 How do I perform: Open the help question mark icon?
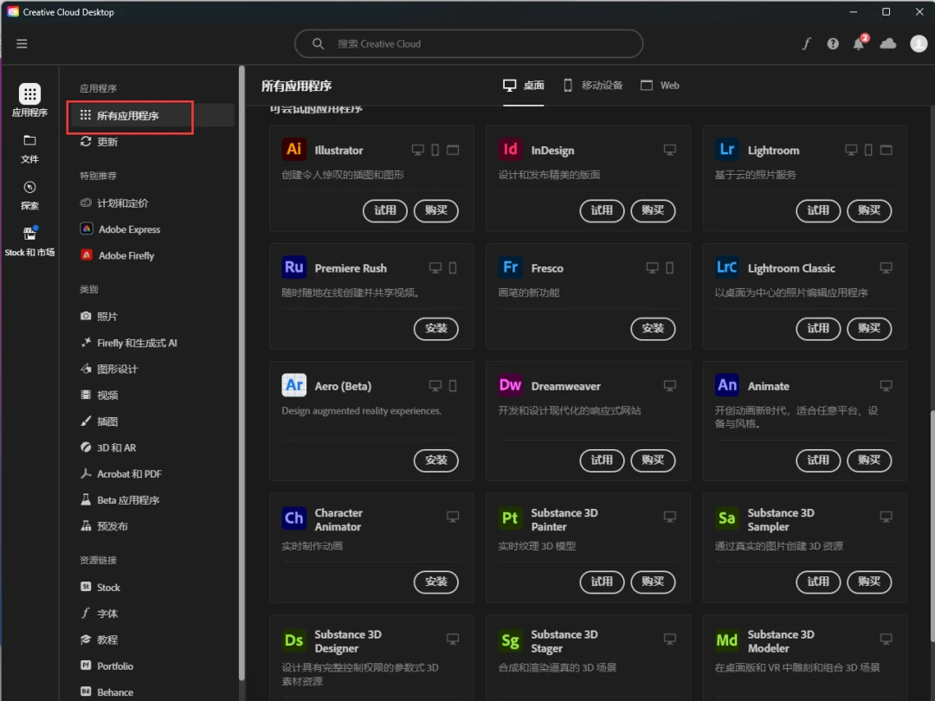(833, 43)
